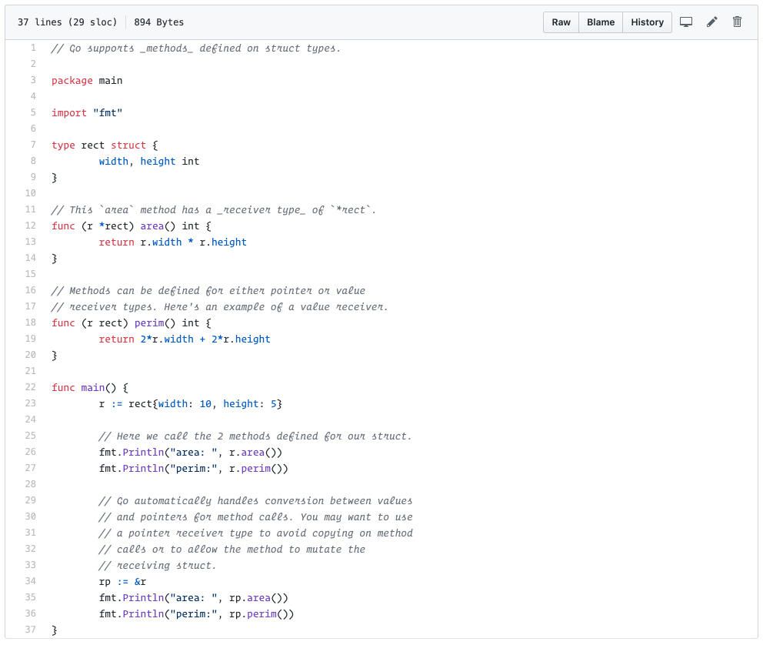Select line number 3
The width and height of the screenshot is (763, 645).
tap(33, 80)
